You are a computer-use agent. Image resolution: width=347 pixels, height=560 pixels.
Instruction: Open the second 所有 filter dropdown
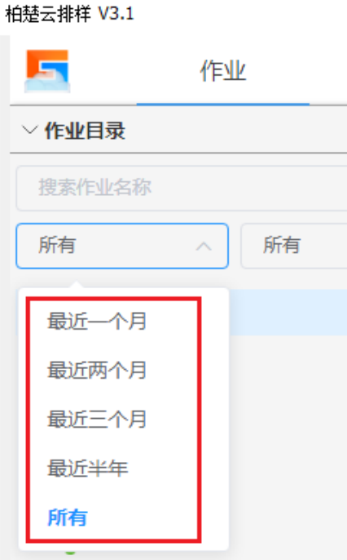[x=294, y=246]
